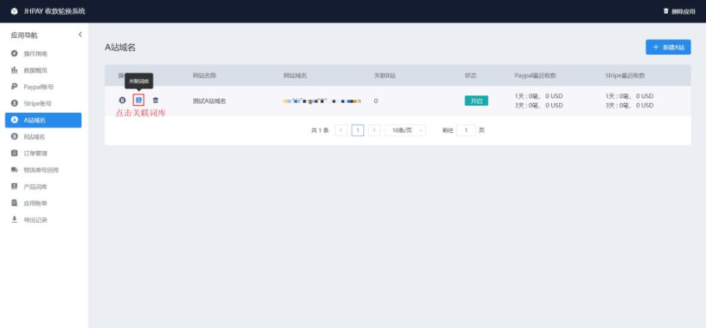The image size is (706, 328).
Task: Select A站域名 menu item
Action: tap(43, 120)
